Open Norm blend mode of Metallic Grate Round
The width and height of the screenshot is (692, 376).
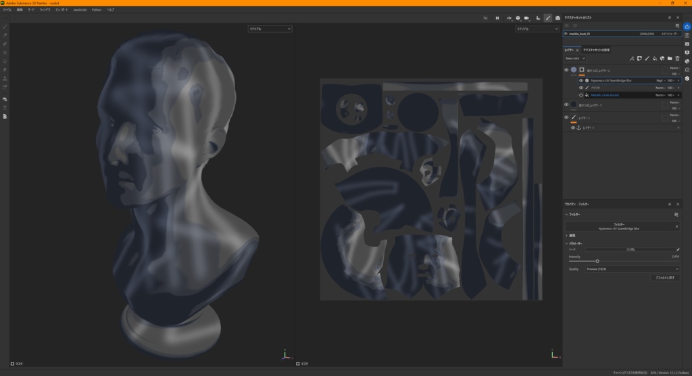click(x=661, y=95)
